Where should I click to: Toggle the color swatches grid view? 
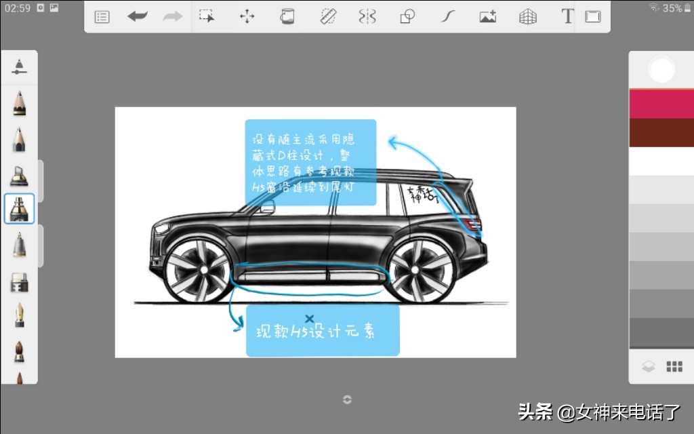click(674, 366)
